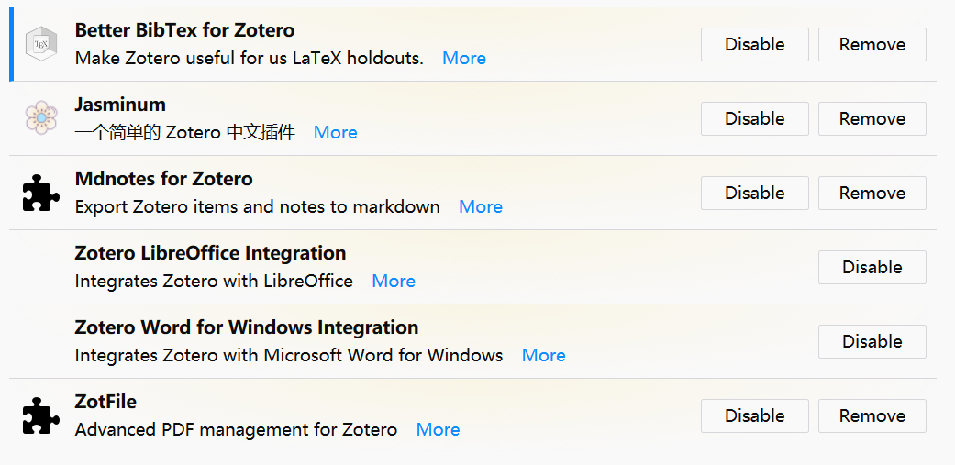The image size is (955, 465).
Task: Click the Jasminum flower icon
Action: click(40, 118)
